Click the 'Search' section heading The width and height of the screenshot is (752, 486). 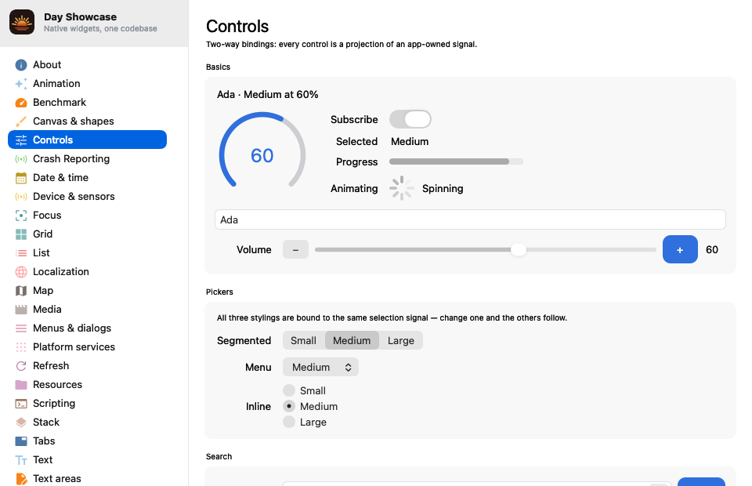pyautogui.click(x=219, y=457)
